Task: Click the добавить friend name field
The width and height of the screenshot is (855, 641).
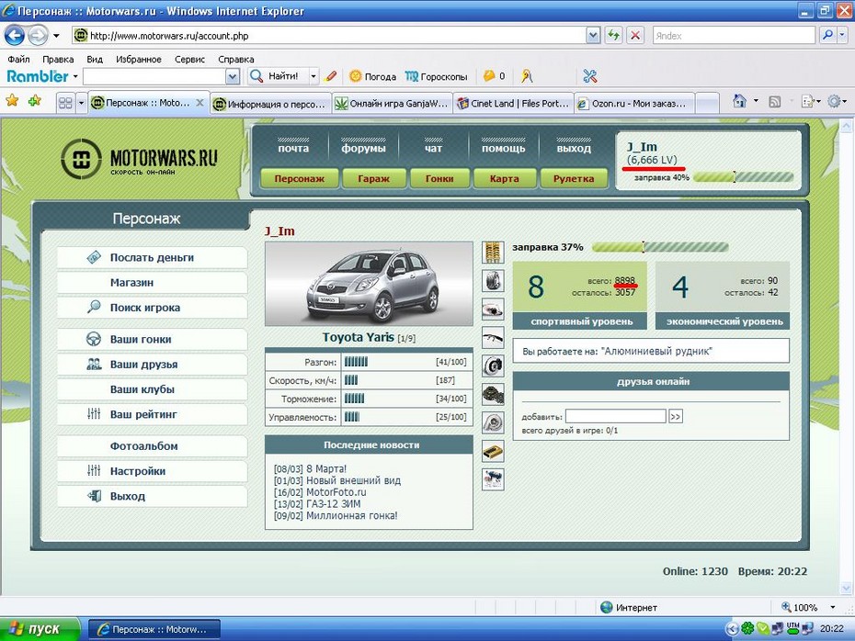Action: click(616, 417)
